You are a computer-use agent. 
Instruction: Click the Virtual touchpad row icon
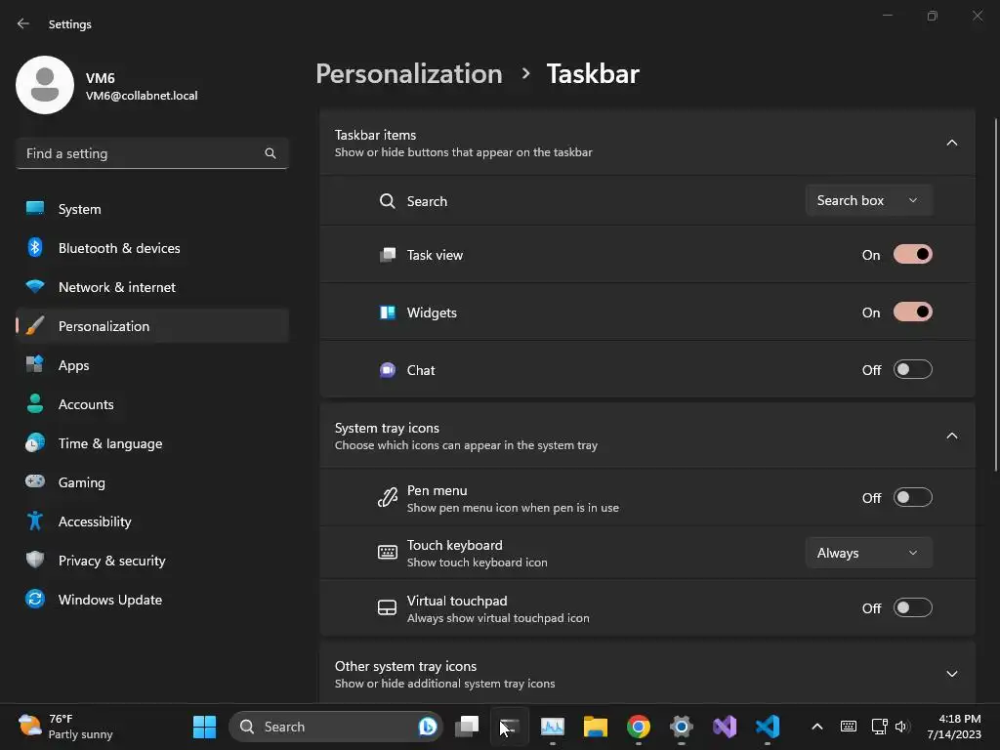[387, 607]
